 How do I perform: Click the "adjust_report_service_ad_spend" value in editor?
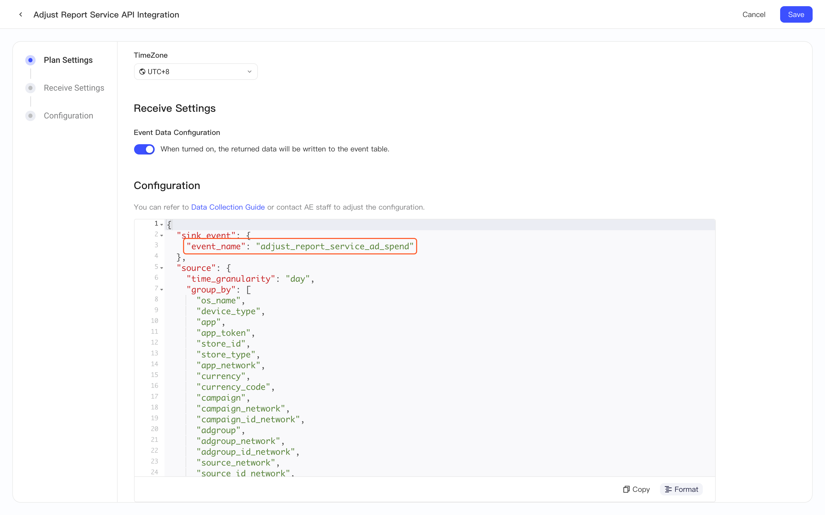[335, 246]
